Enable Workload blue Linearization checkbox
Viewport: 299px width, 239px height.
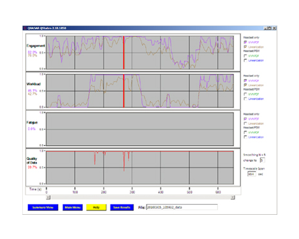pos(245,99)
